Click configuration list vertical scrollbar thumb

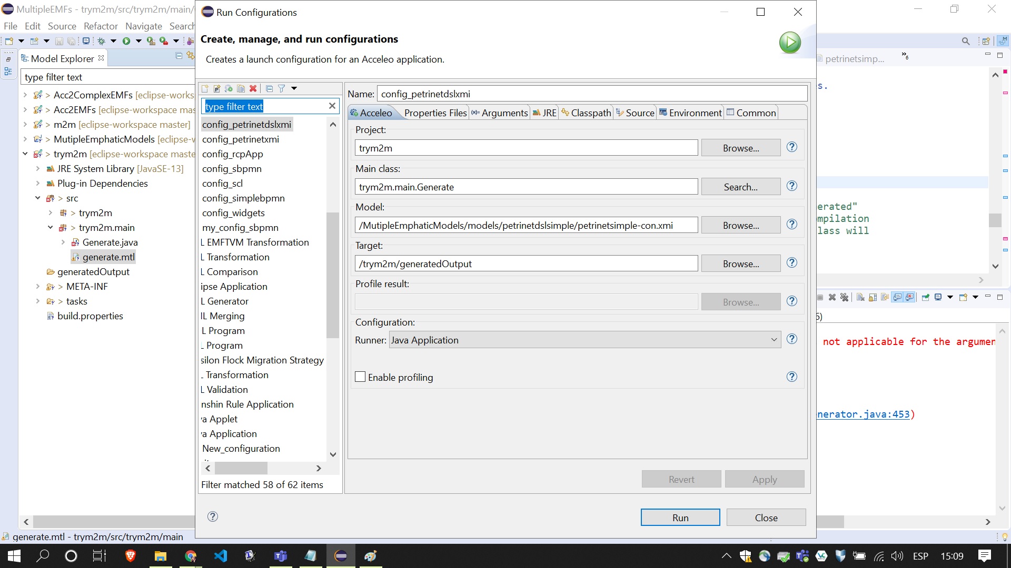click(x=333, y=275)
